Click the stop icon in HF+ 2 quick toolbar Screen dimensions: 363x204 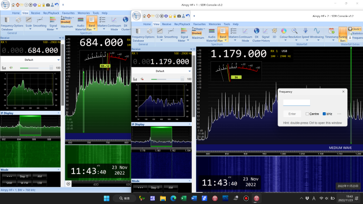point(161,16)
